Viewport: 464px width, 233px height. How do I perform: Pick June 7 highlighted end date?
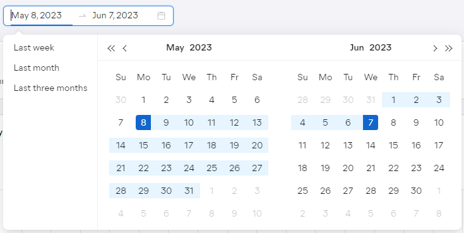point(371,122)
